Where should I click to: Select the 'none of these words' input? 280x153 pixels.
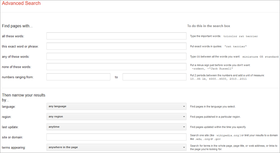click(117, 67)
